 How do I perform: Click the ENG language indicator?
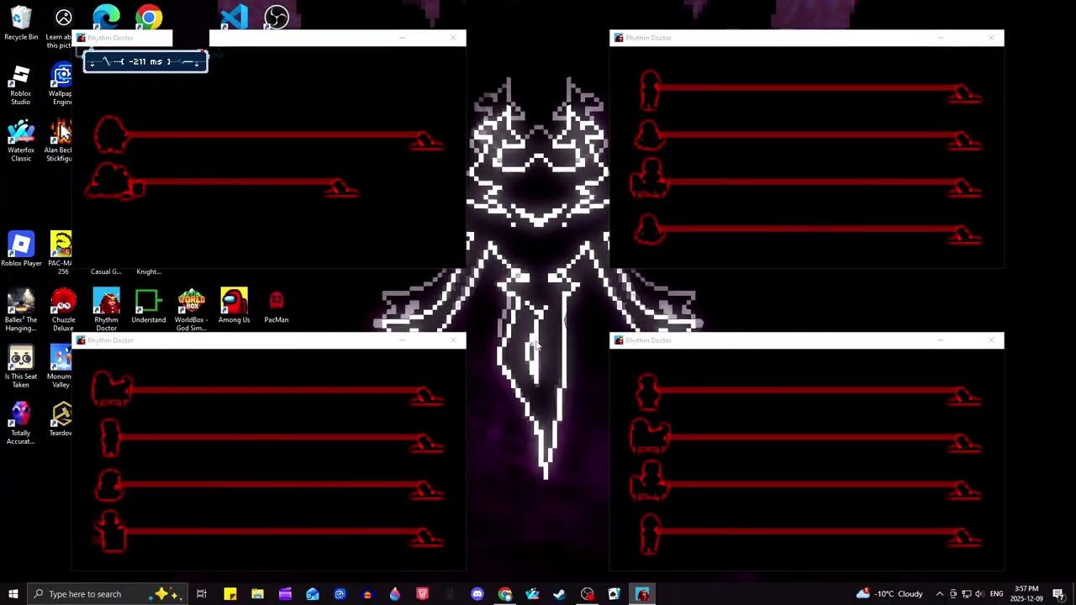click(997, 594)
